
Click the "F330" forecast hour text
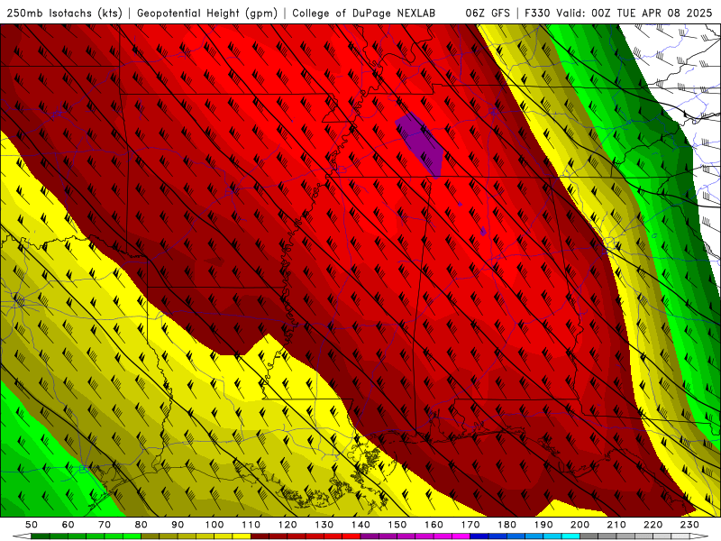click(x=538, y=14)
